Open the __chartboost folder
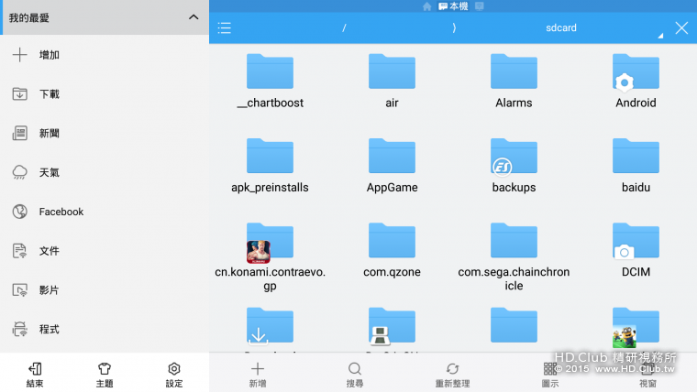This screenshot has height=392, width=697. tap(270, 81)
